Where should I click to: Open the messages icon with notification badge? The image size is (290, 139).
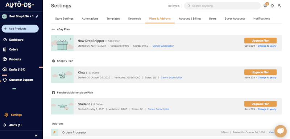point(265,5)
